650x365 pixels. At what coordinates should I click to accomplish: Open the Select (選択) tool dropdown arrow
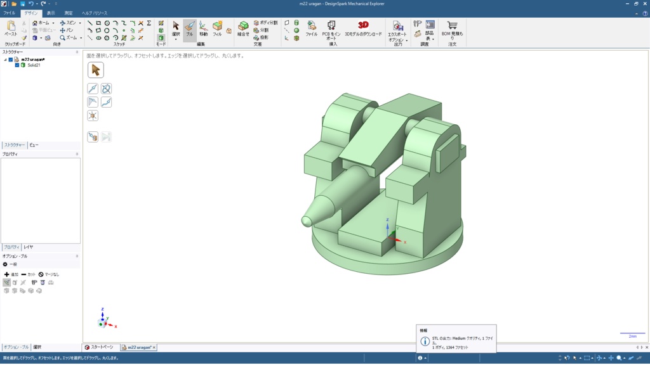[176, 39]
